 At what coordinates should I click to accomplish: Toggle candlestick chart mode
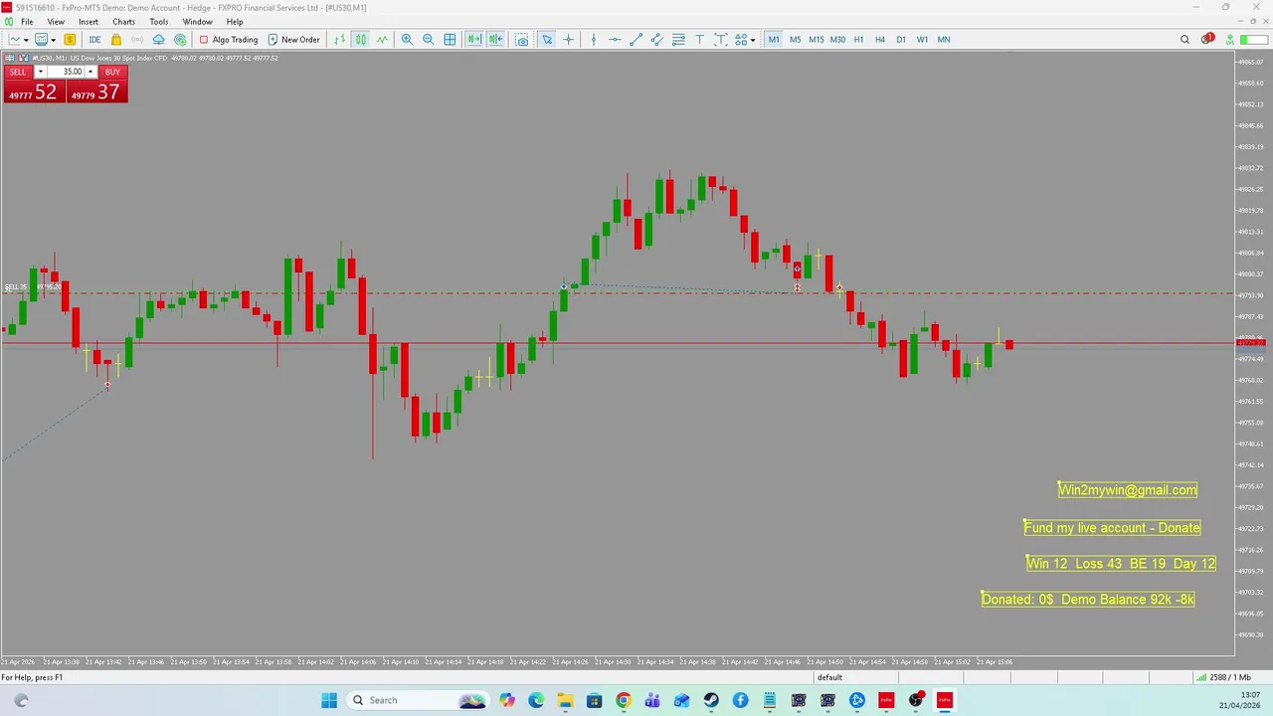[360, 40]
